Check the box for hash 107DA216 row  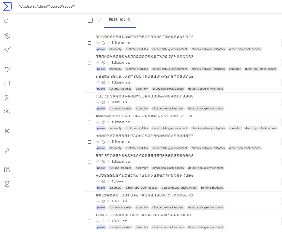(90, 122)
